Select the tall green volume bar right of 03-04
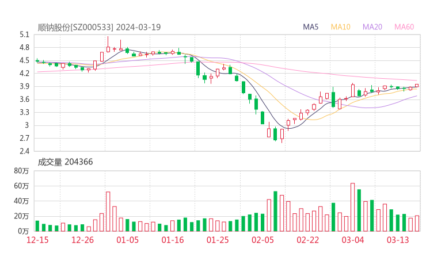426x253 pixels. pyautogui.click(x=359, y=210)
